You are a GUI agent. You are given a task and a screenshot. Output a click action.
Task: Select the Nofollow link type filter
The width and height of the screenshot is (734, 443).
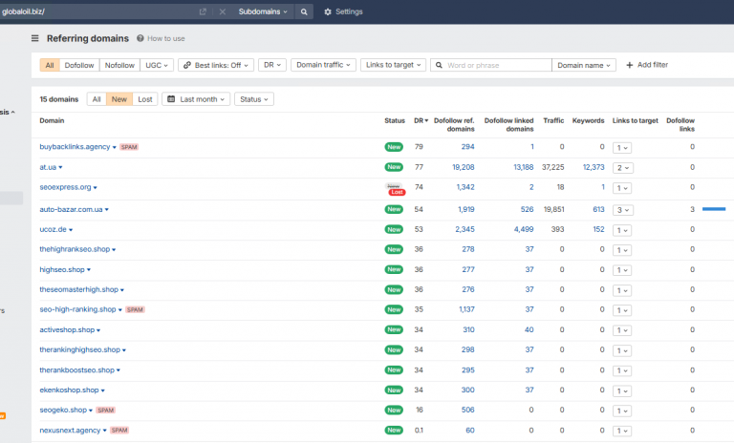click(x=119, y=65)
